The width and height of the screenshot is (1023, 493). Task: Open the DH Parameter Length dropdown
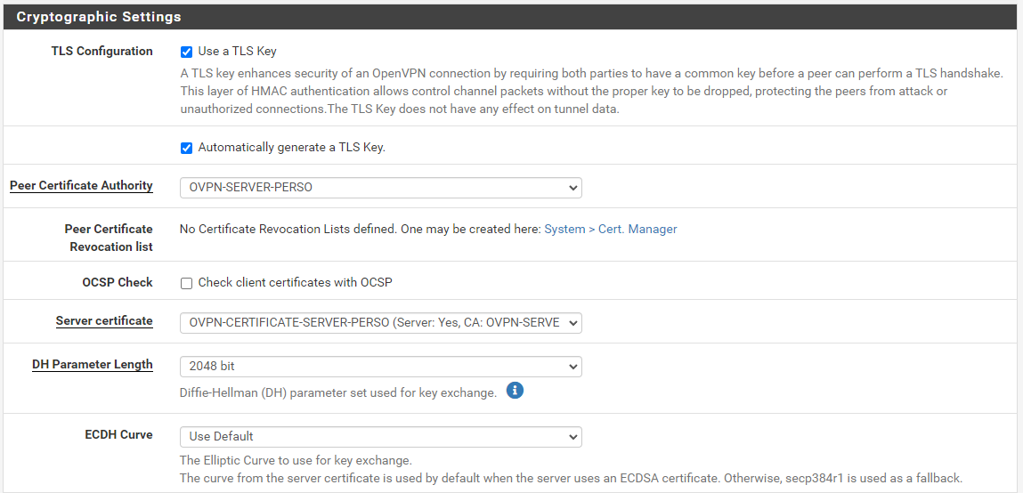coord(380,366)
